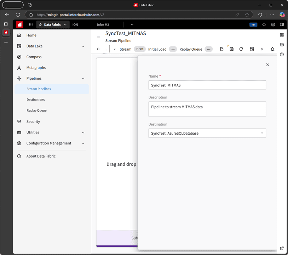Open the inbox icon on right rail
The height and width of the screenshot is (255, 288).
pos(282,45)
